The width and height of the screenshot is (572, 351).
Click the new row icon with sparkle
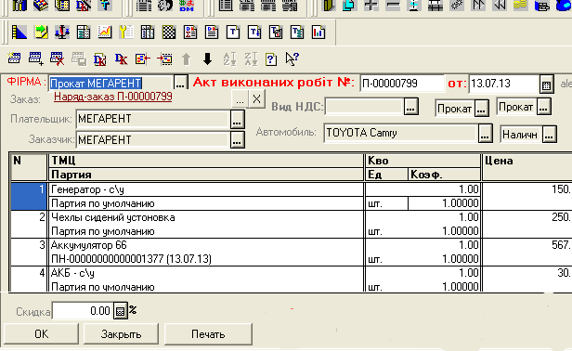tap(14, 58)
